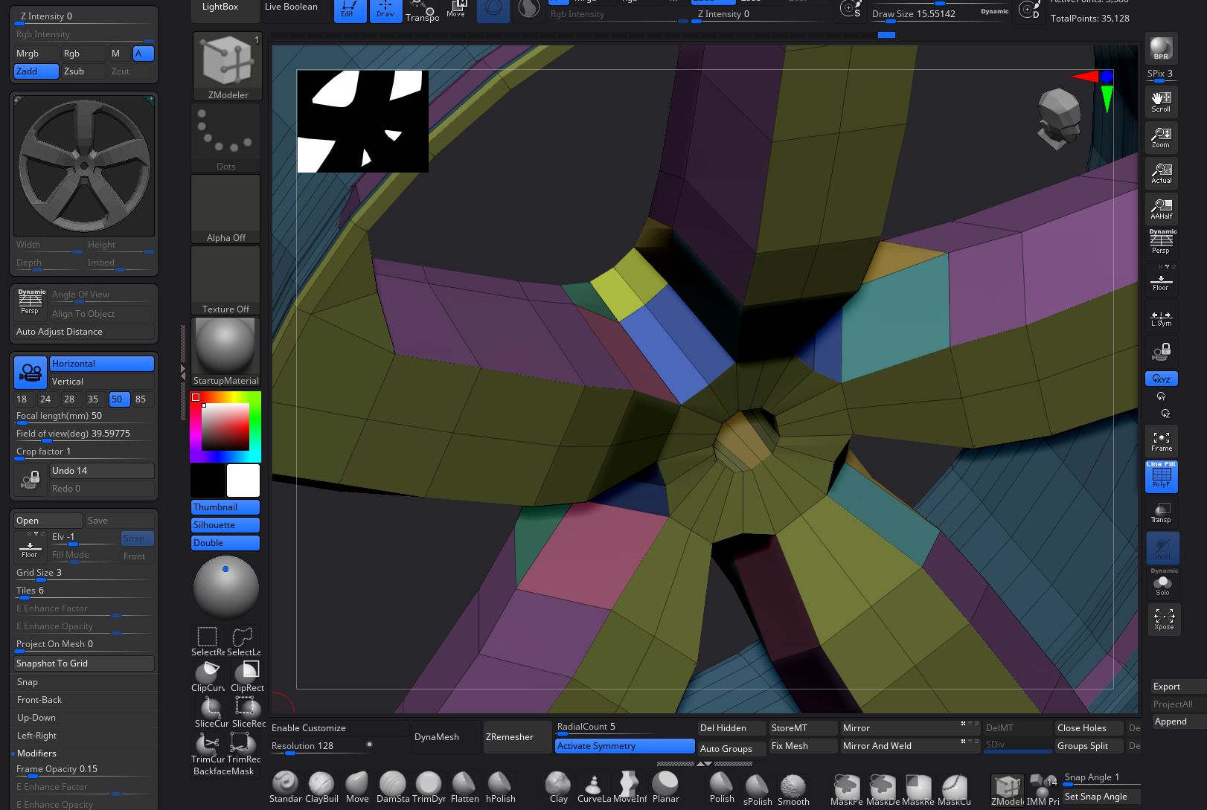Disable Activate Symmetry
Screen dimensions: 1207x810
click(624, 746)
